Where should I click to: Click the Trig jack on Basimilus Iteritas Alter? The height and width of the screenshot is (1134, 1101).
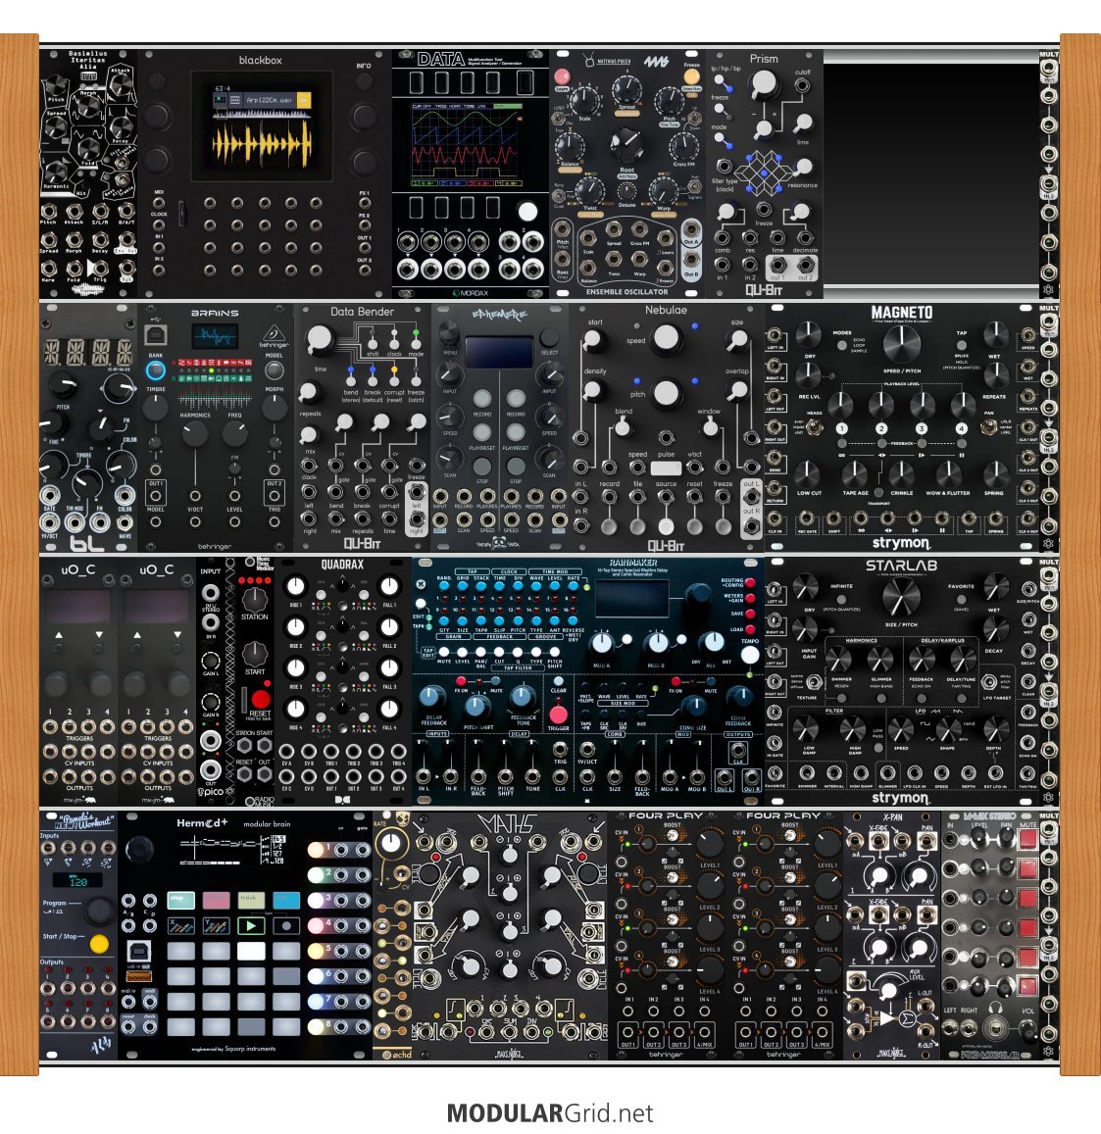pyautogui.click(x=101, y=269)
